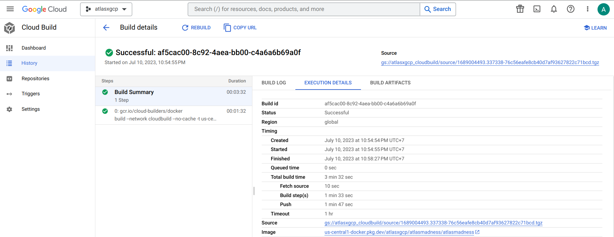Open the atlasxgcp project selector dropdown
This screenshot has height=237, width=614.
(x=106, y=9)
